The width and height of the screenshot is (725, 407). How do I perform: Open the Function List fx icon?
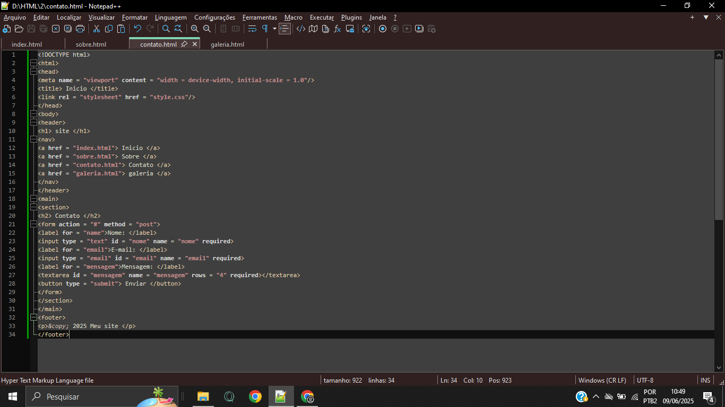coord(338,29)
